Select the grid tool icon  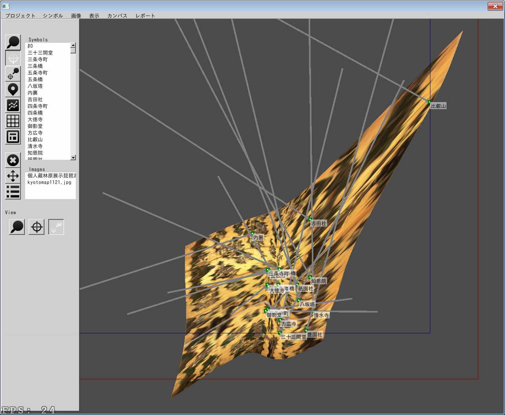coord(13,121)
